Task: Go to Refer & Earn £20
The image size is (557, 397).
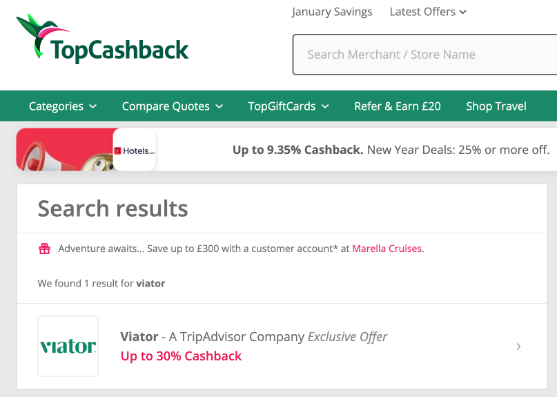Action: (x=398, y=106)
